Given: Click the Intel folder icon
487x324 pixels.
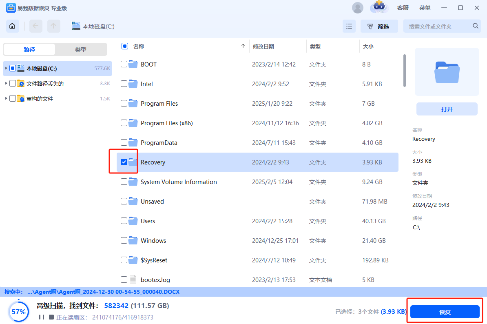Looking at the screenshot, I should click(x=133, y=84).
